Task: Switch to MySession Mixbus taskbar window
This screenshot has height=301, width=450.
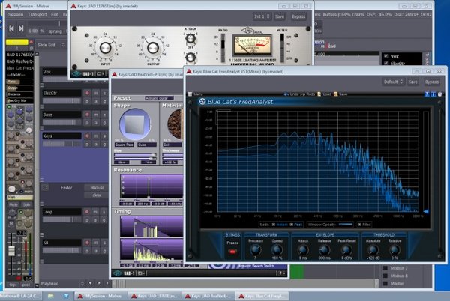Action: [100, 296]
